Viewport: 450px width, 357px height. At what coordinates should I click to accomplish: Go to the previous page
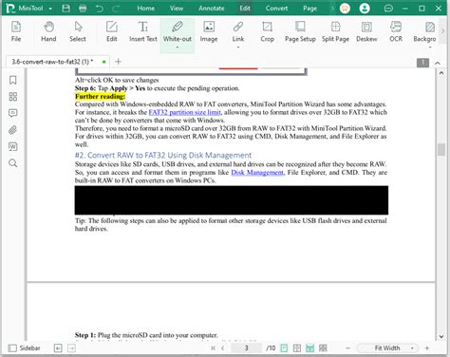[223, 348]
